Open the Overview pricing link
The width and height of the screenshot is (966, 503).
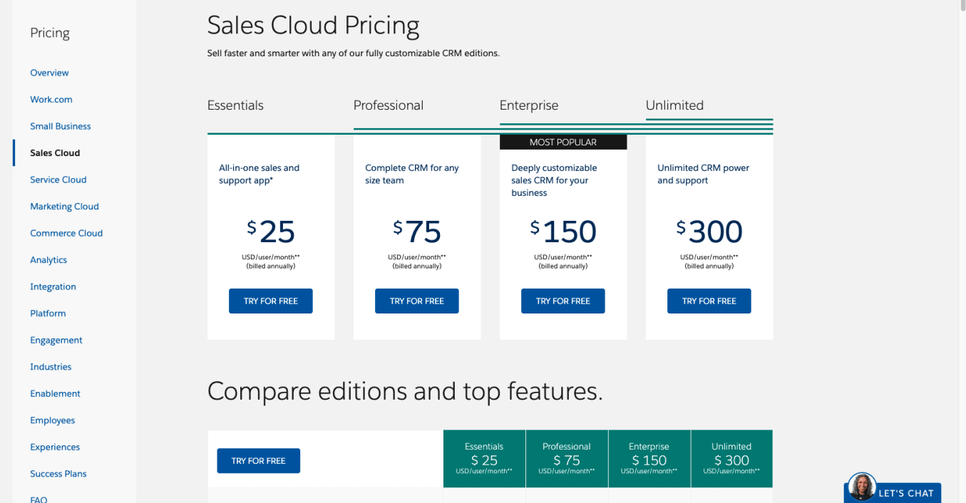pyautogui.click(x=49, y=73)
